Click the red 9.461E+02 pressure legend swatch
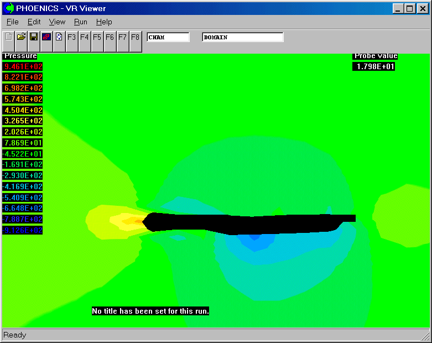The image size is (432, 343). (x=23, y=66)
